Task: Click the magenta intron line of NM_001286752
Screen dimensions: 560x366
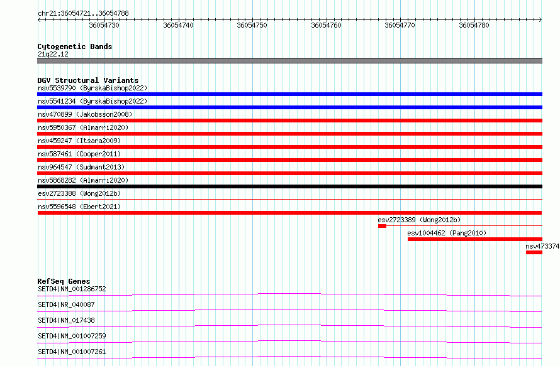Action: [x=289, y=294]
